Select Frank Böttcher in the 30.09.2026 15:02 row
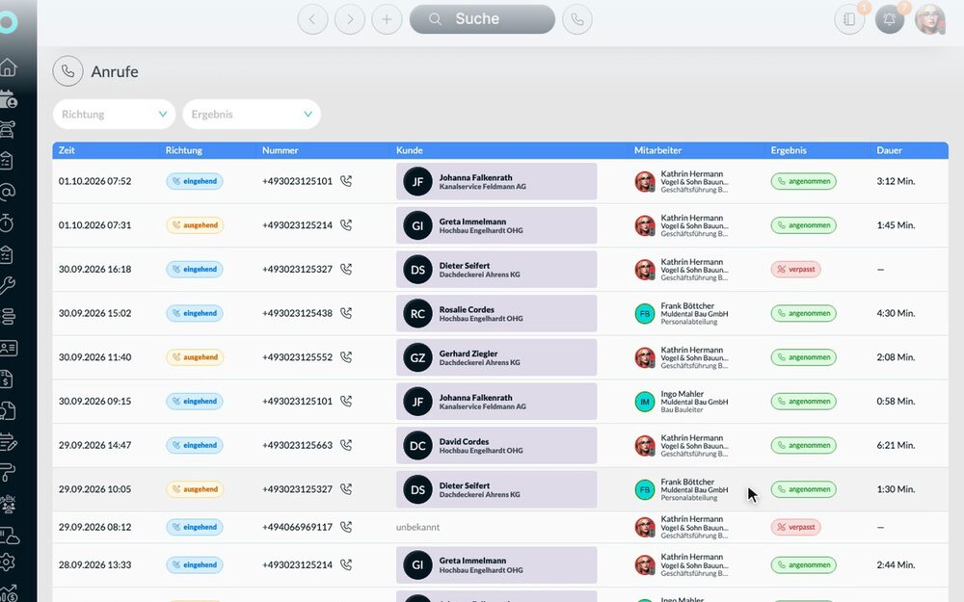The image size is (964, 602). pos(682,313)
